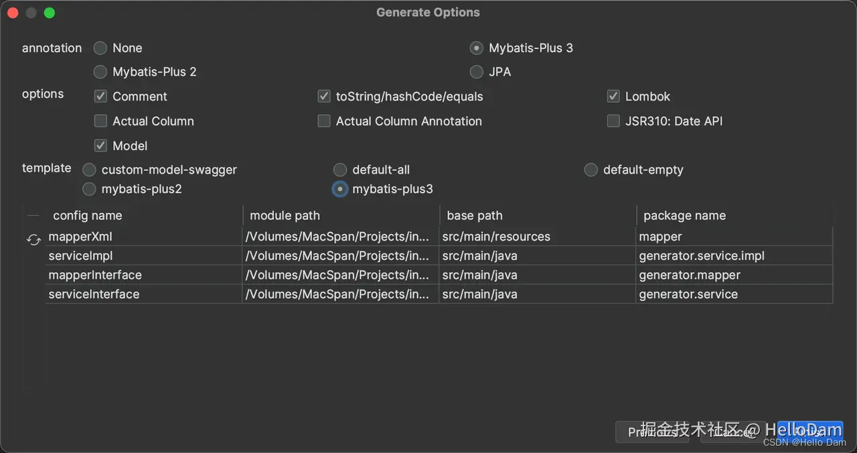Click the yellow minimize window button
857x453 pixels.
[31, 13]
